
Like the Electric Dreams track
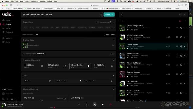(x=177, y=56)
